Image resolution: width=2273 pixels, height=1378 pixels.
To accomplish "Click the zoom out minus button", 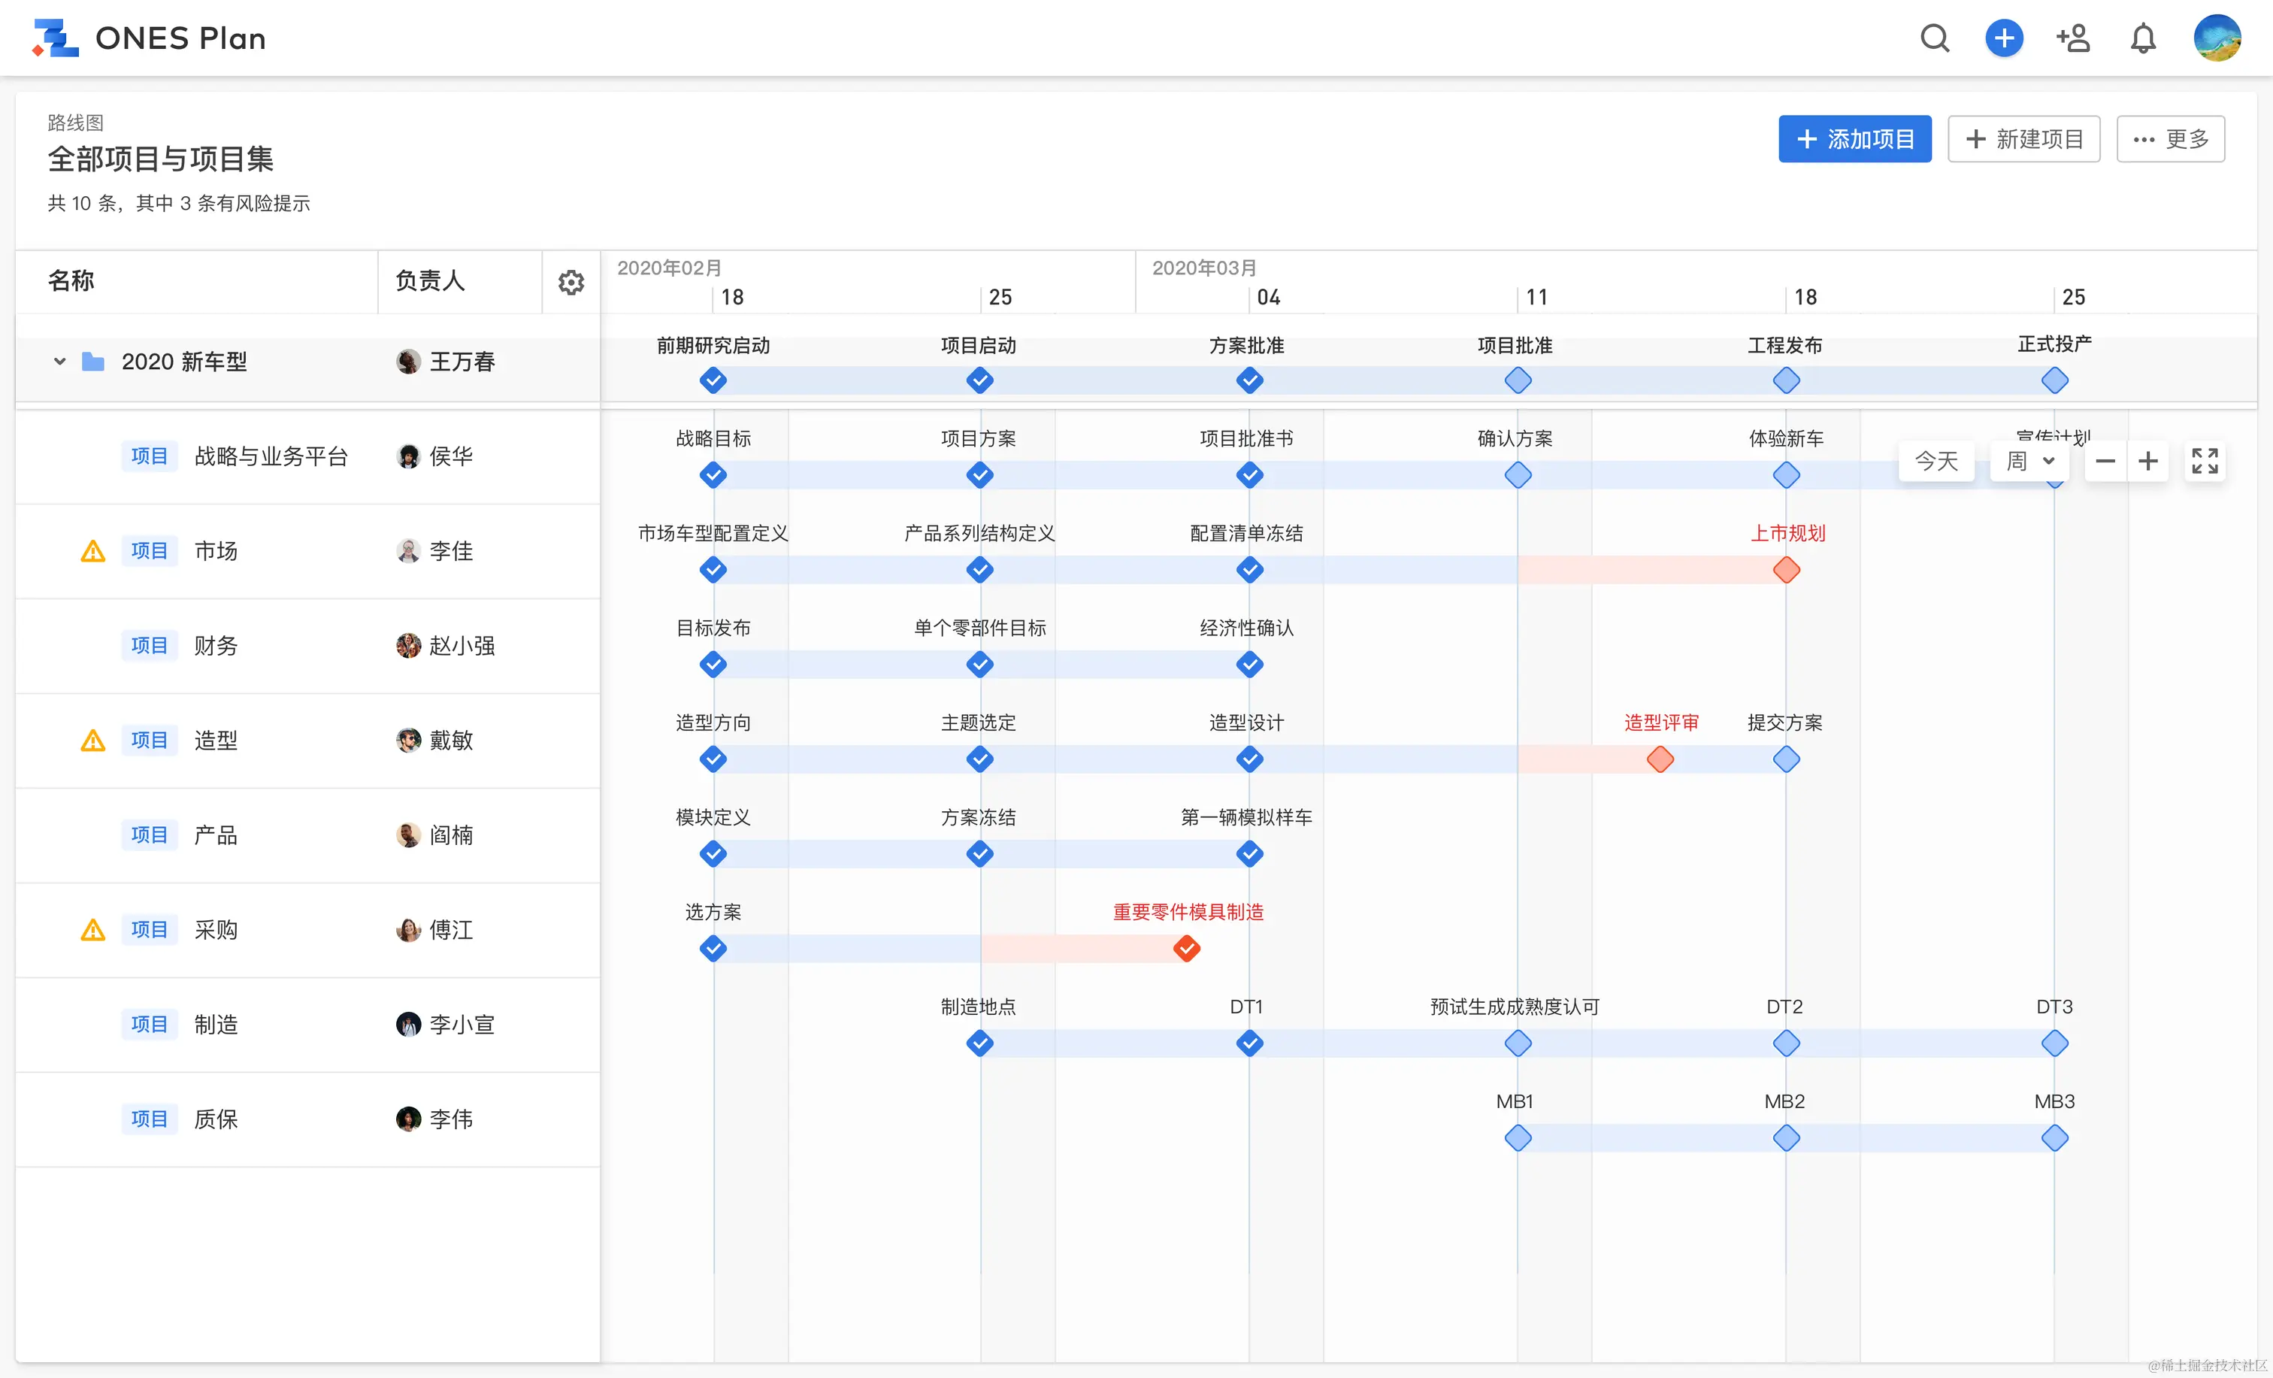I will coord(2105,460).
